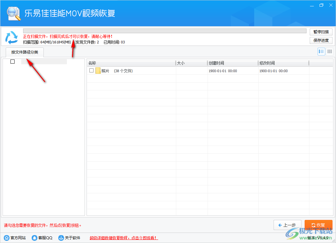Check the tree root checkbox in left panel
This screenshot has width=336, height=243.
tap(12, 62)
